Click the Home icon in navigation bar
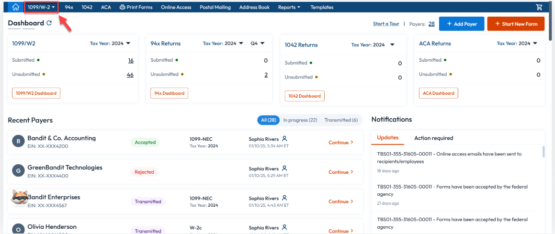 (16, 7)
